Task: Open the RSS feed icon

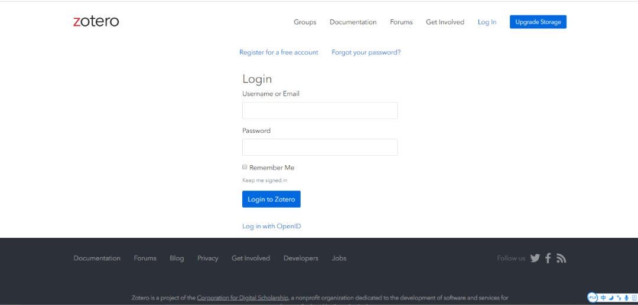Action: (562, 258)
